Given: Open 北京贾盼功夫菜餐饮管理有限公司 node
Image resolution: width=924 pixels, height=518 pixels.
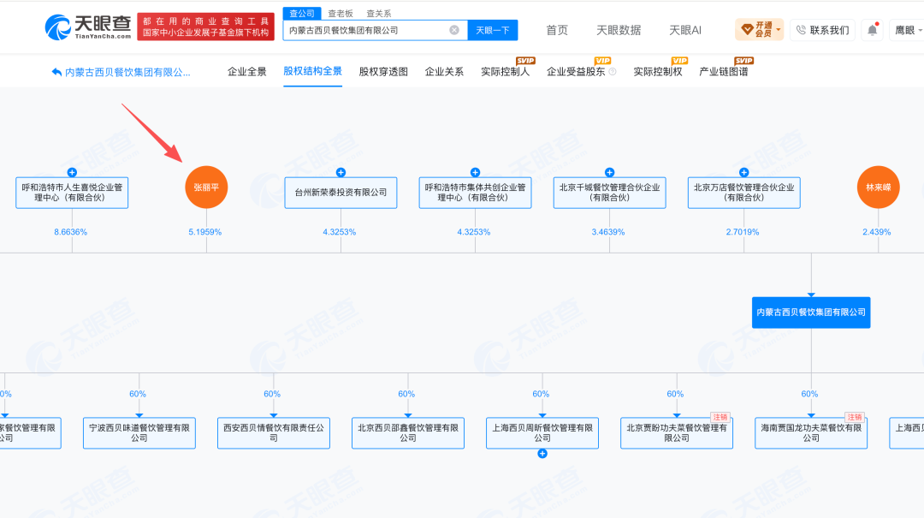Looking at the screenshot, I should click(x=677, y=433).
